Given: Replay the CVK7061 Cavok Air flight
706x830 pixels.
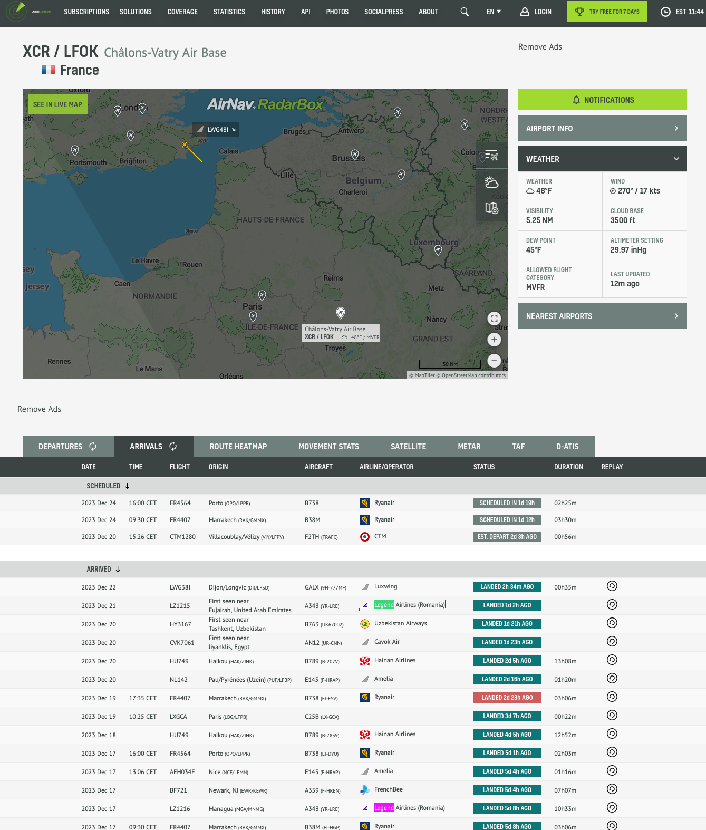Looking at the screenshot, I should click(x=612, y=641).
